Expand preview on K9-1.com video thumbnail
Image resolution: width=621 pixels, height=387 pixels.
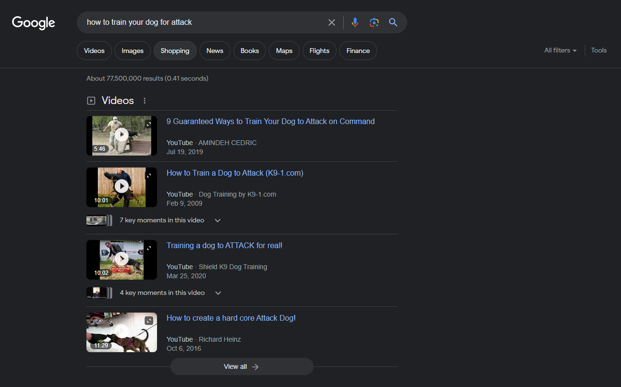coord(148,176)
